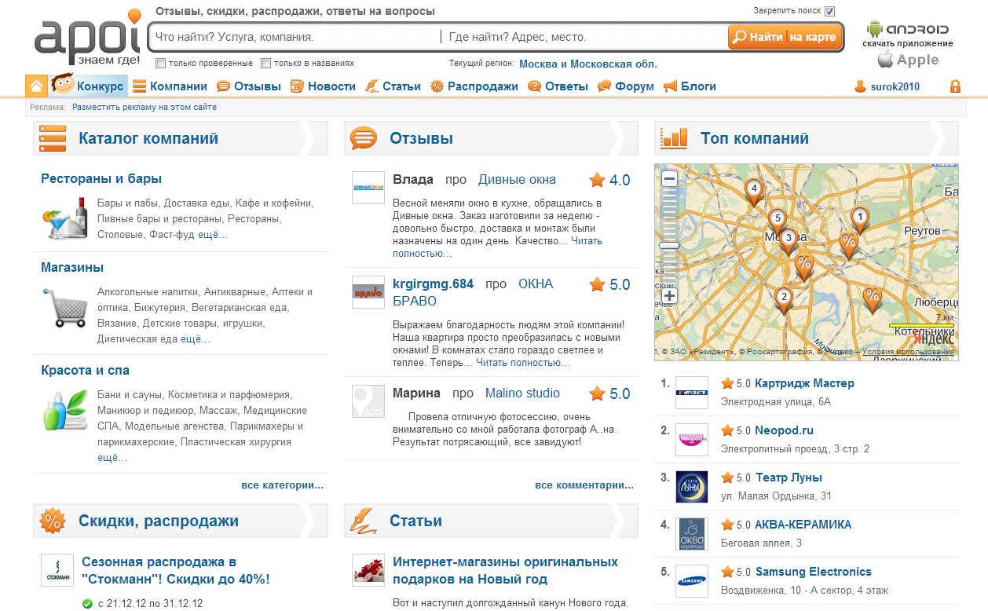Image resolution: width=988 pixels, height=611 pixels.
Task: Click map marker number 4
Action: [754, 191]
